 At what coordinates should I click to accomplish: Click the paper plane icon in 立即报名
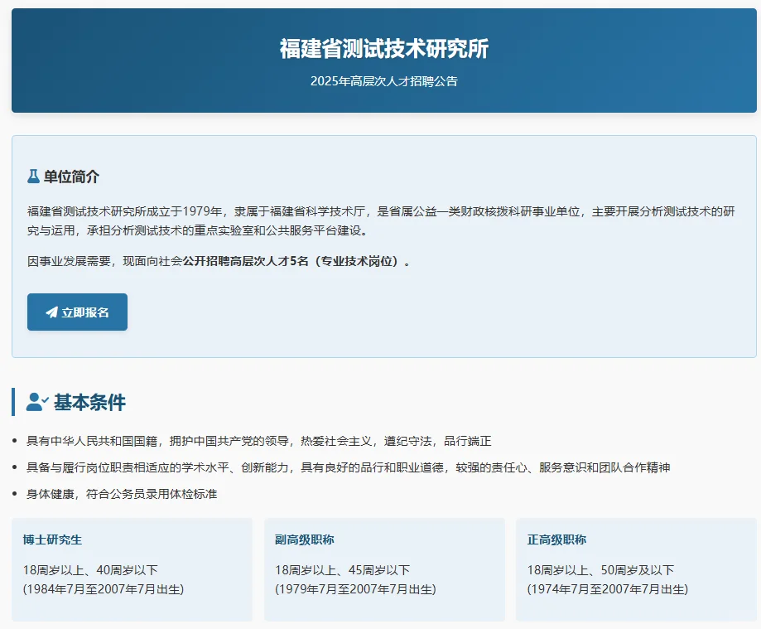pyautogui.click(x=52, y=312)
